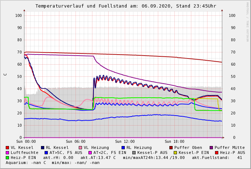The image size is (251, 169).
Task: Click the dark blue RL Kessel legend swatch
Action: coord(42,147)
